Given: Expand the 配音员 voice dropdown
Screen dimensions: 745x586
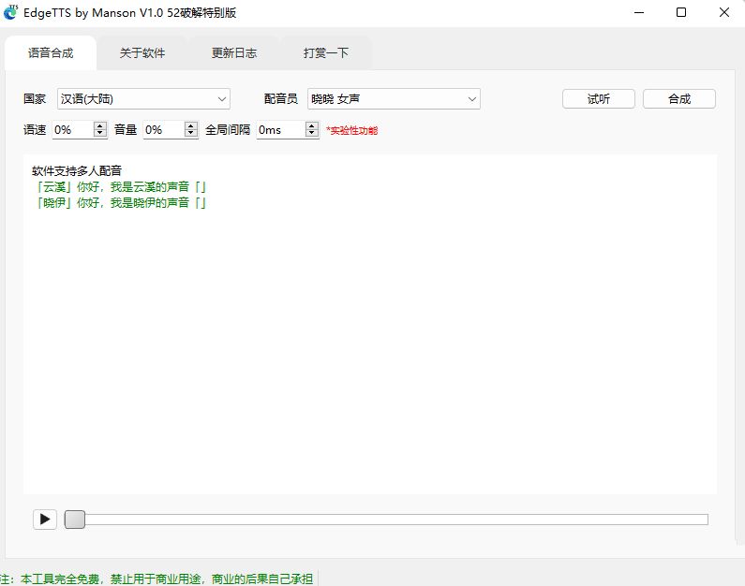Looking at the screenshot, I should [394, 98].
